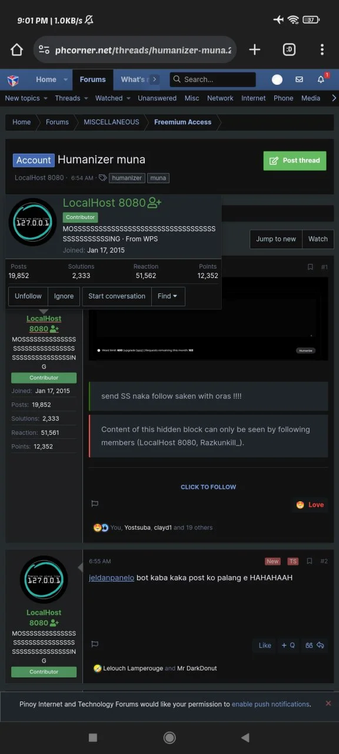
Task: Expand the Find dropdown in popup
Action: pos(168,296)
